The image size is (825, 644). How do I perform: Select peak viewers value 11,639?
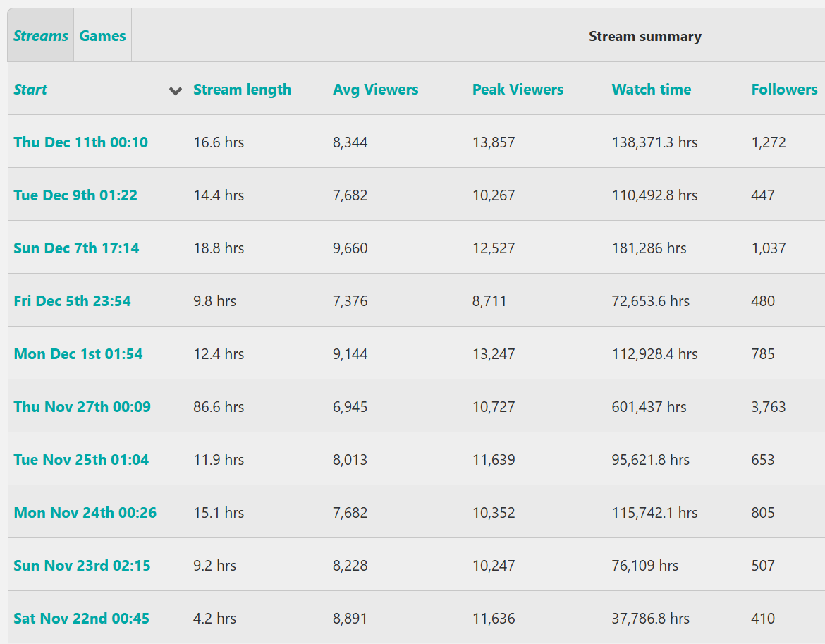point(494,461)
